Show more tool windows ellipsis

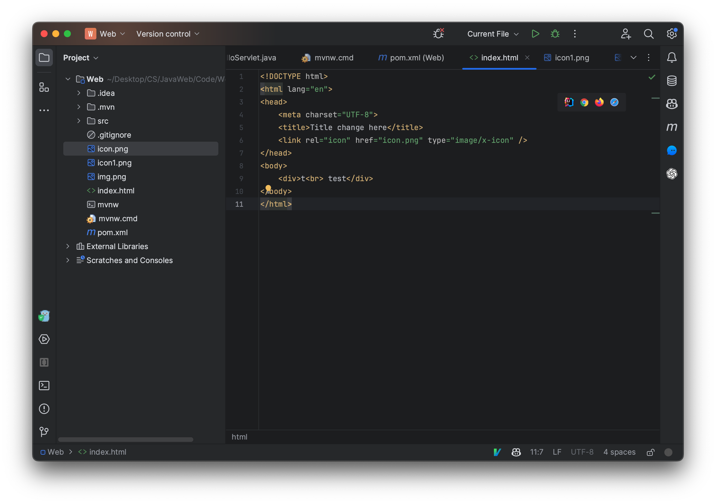coord(44,110)
